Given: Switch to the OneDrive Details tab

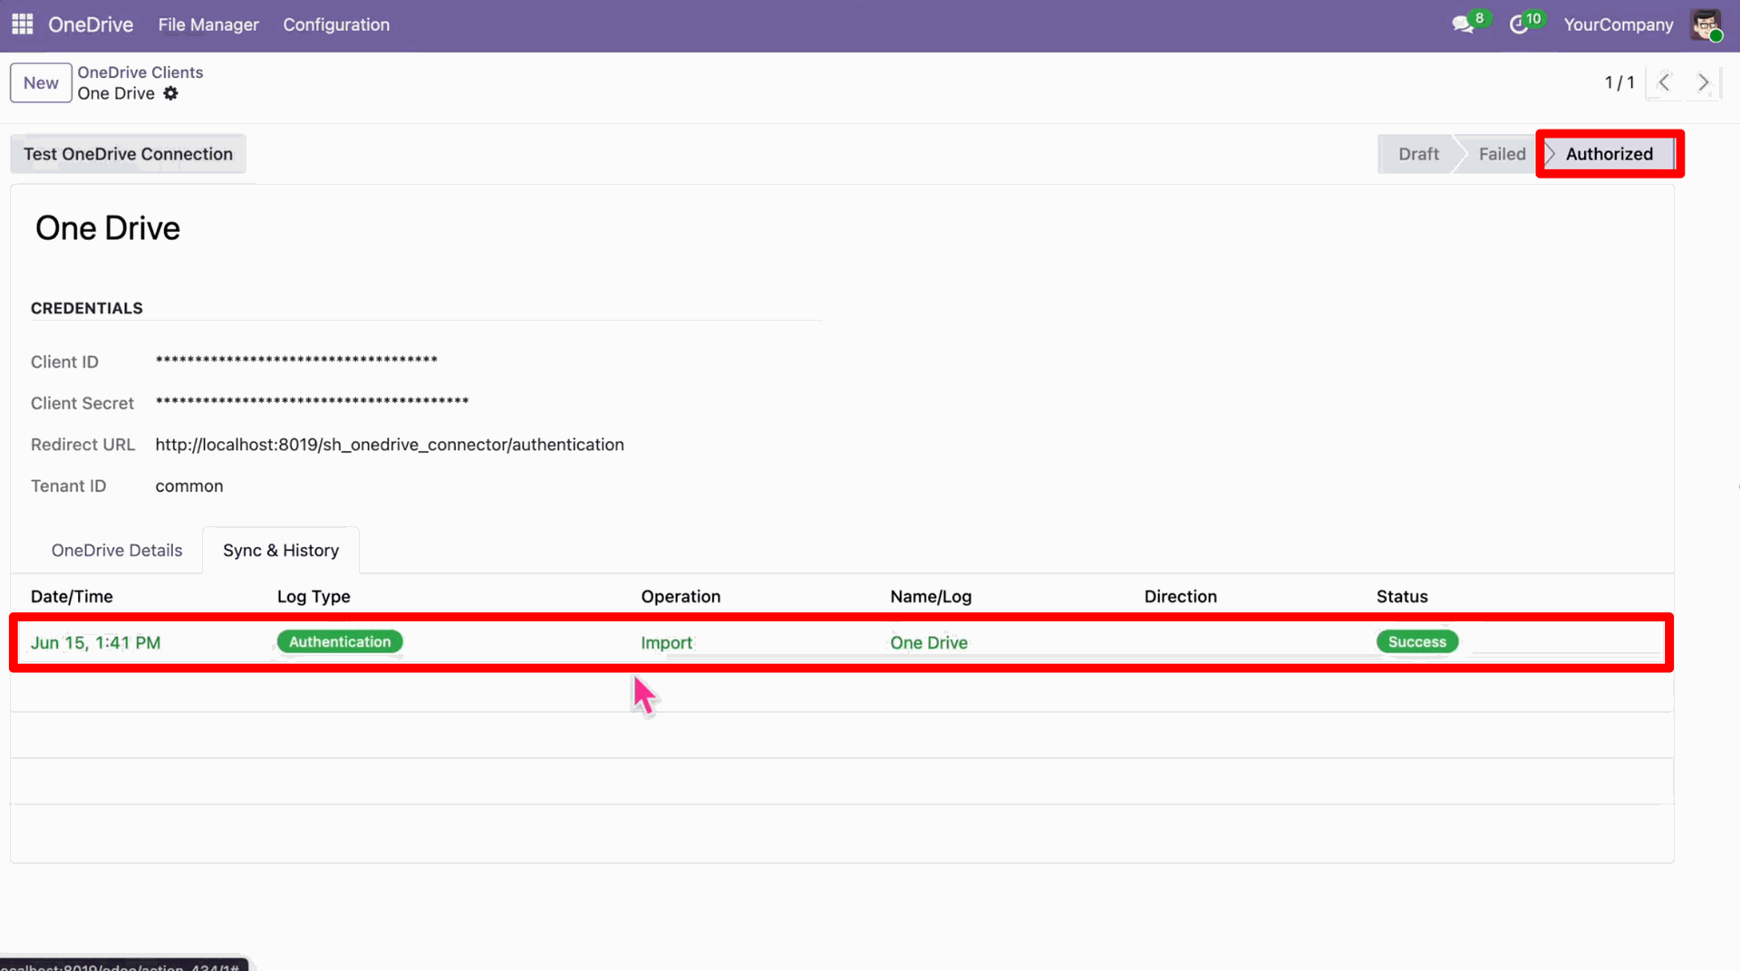Looking at the screenshot, I should click(x=117, y=551).
